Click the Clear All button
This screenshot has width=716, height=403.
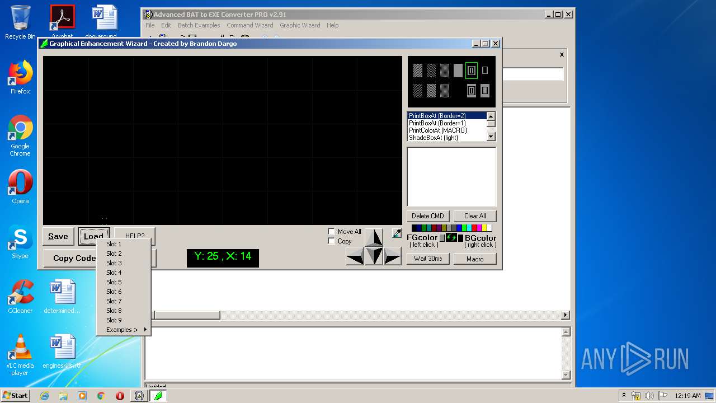click(x=475, y=216)
